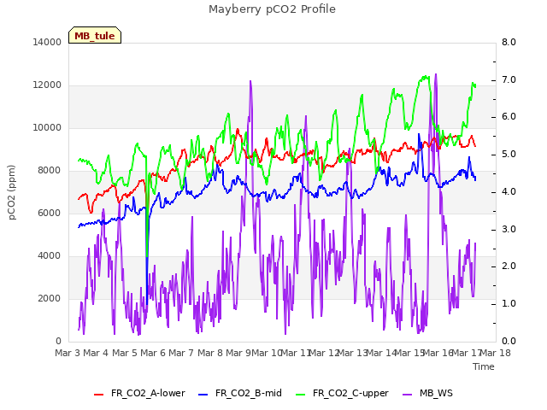This screenshot has height=410, width=547.
Task: Click the 0.0 right axis tick label
Action: (509, 342)
